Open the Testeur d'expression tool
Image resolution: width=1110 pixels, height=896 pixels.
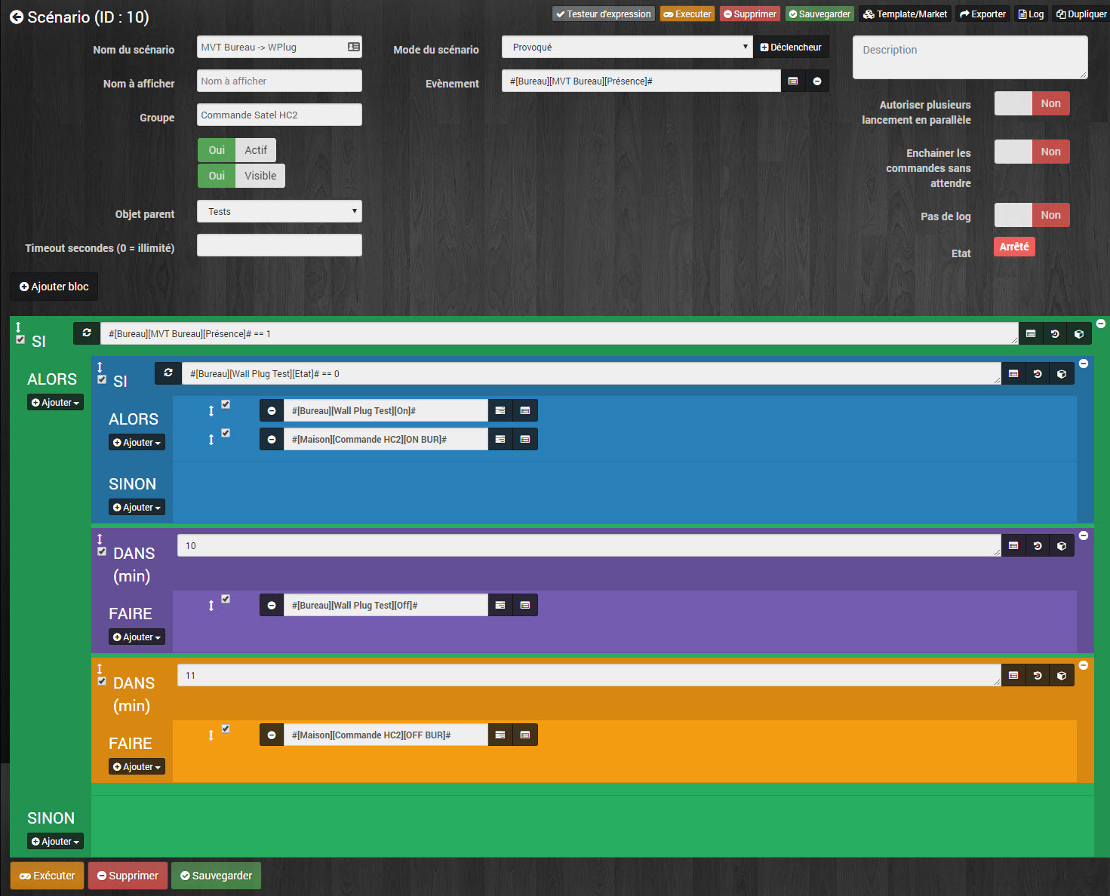tap(603, 14)
